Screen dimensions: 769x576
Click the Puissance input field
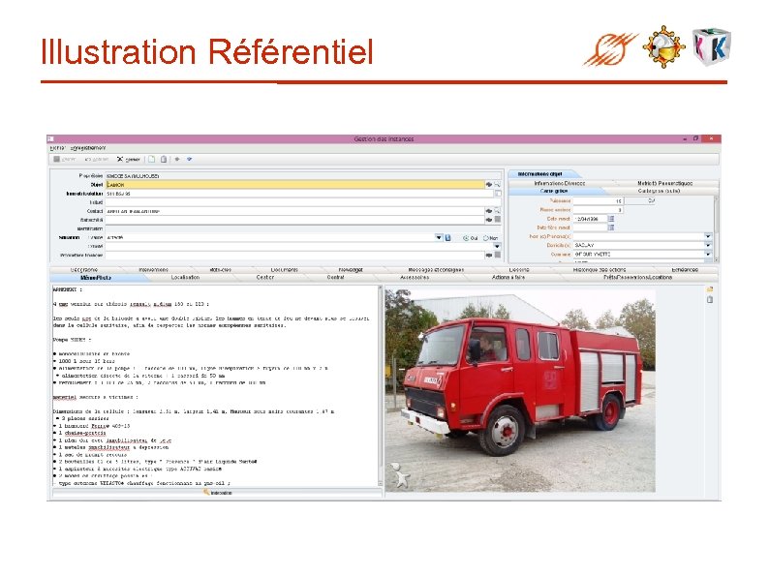coord(598,201)
